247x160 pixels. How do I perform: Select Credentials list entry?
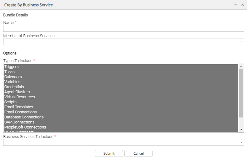click(14, 87)
